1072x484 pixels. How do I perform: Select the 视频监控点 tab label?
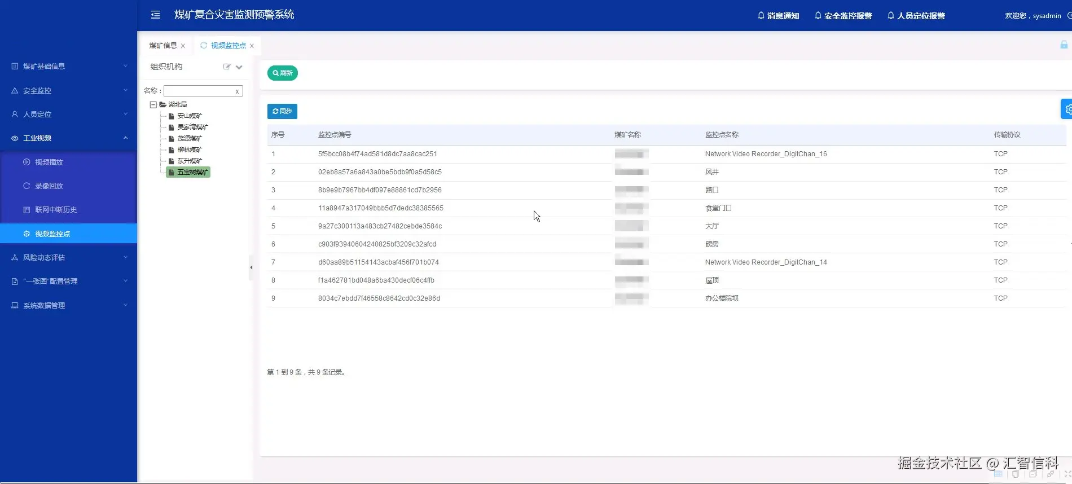pos(229,46)
